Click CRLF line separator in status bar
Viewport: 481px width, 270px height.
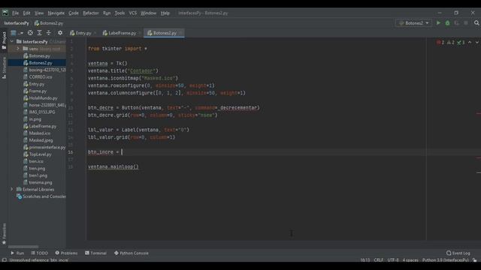pyautogui.click(x=379, y=260)
